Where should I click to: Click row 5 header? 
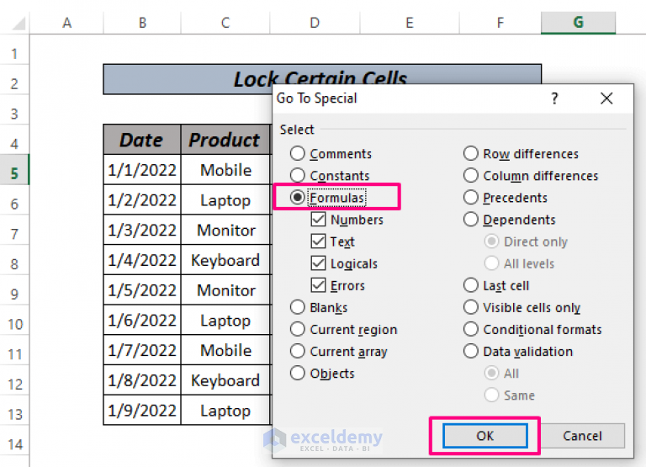coord(14,173)
